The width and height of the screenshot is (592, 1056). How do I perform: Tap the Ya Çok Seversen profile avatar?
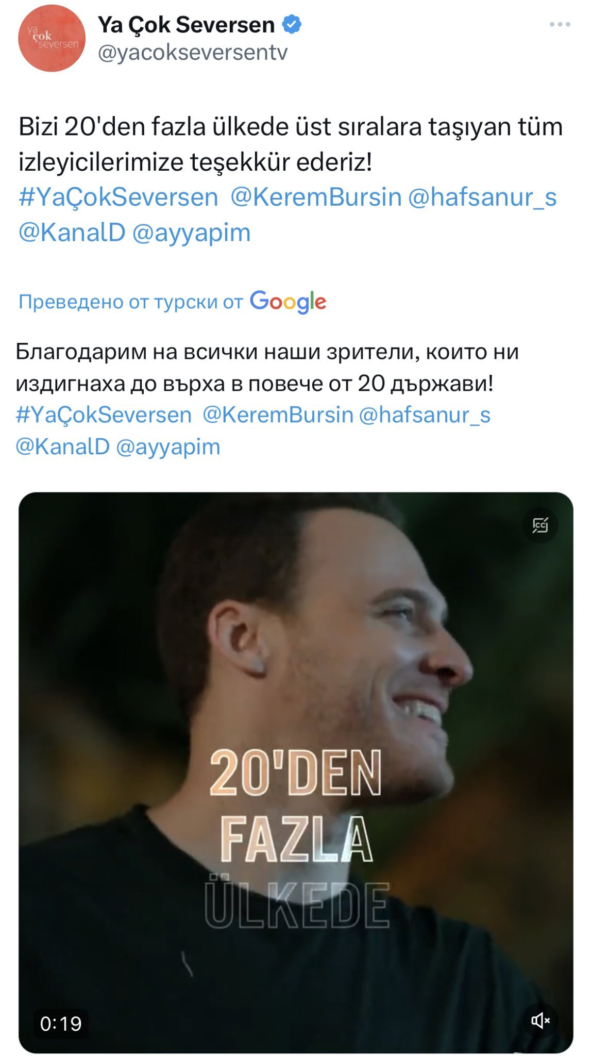click(52, 38)
